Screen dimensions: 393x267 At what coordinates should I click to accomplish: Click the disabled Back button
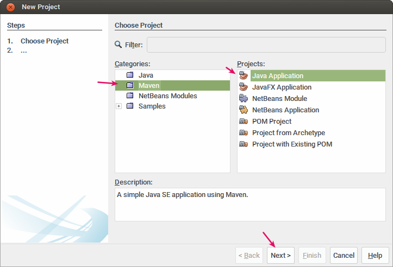249,255
